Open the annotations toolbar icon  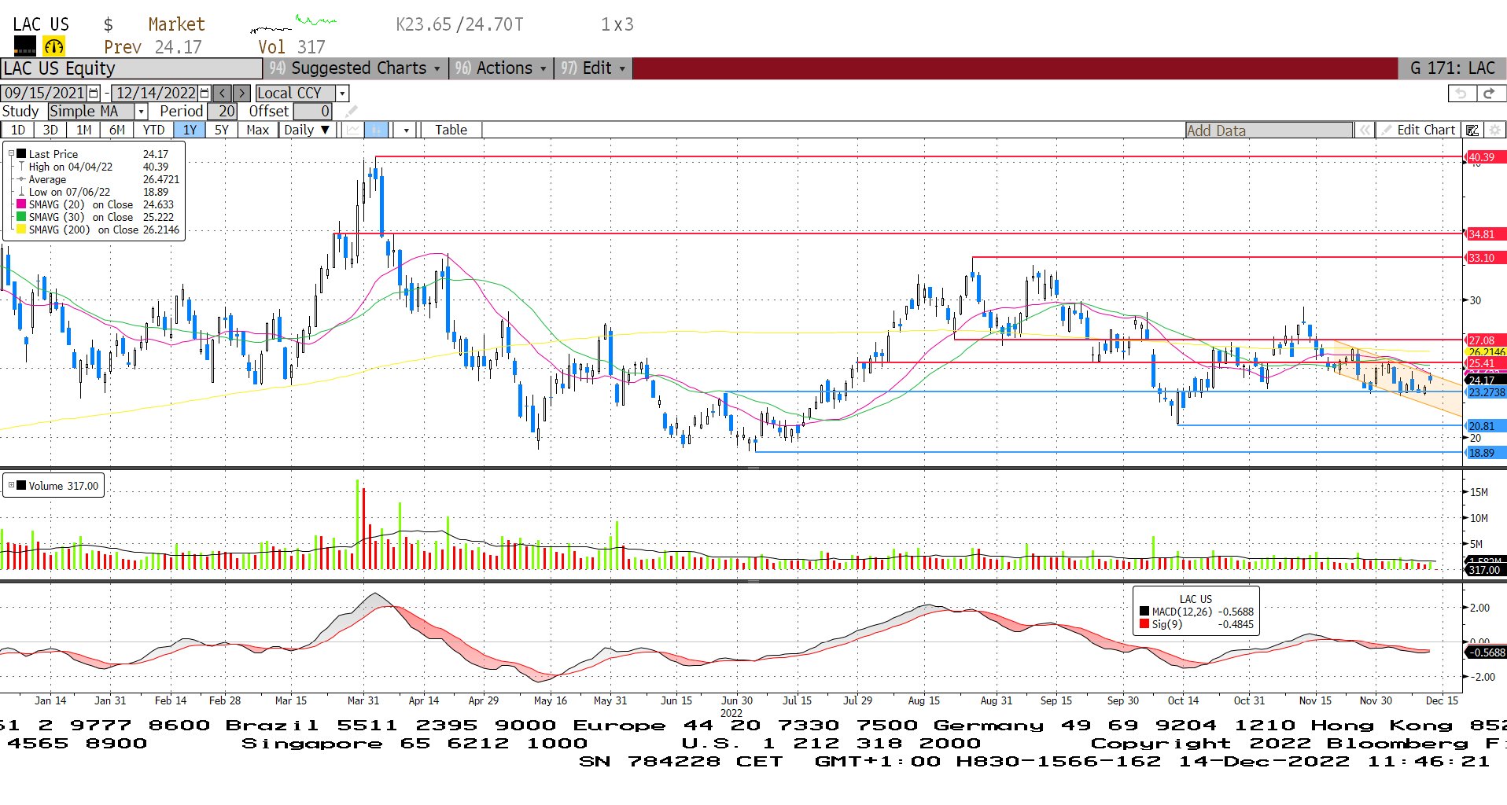[x=1472, y=130]
